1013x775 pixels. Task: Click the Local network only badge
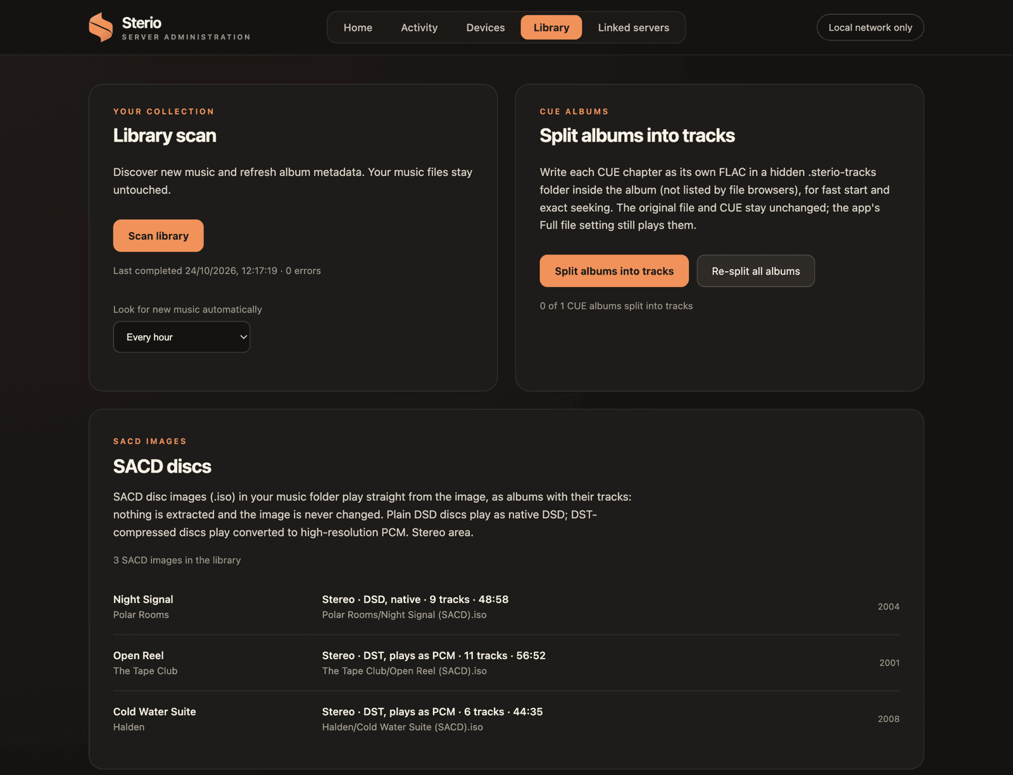[x=870, y=27]
